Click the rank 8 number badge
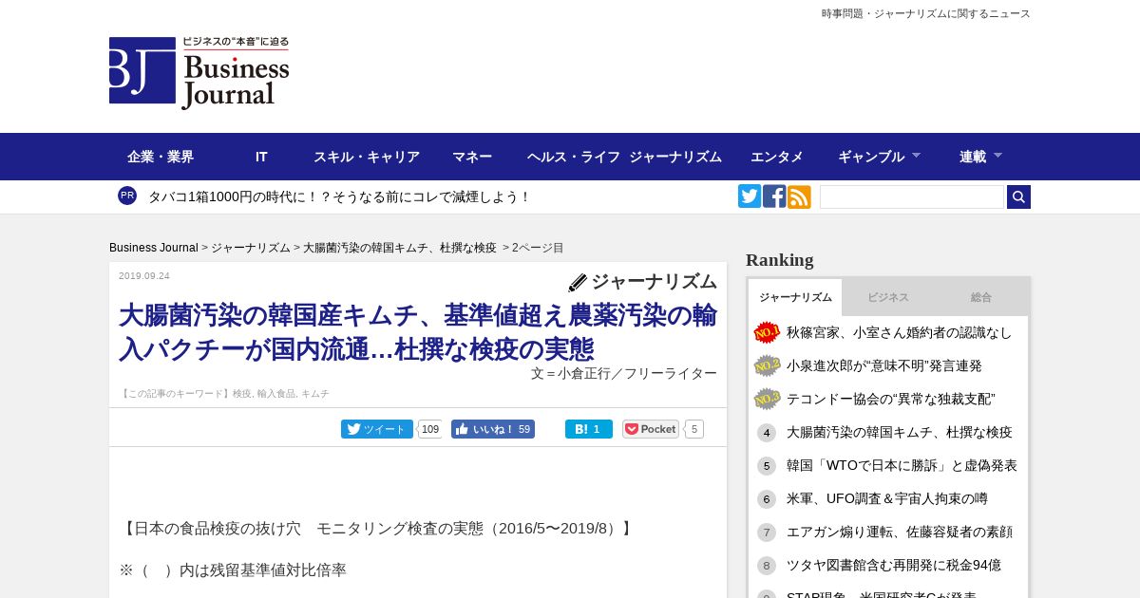Viewport: 1140px width, 598px height. pyautogui.click(x=767, y=566)
